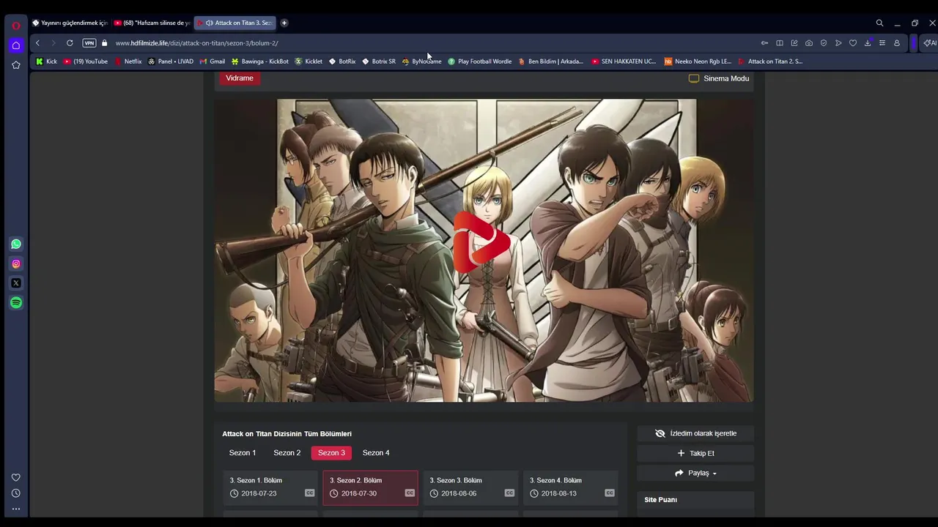This screenshot has width=938, height=527.
Task: Open WhatsApp in the sidebar
Action: click(16, 244)
